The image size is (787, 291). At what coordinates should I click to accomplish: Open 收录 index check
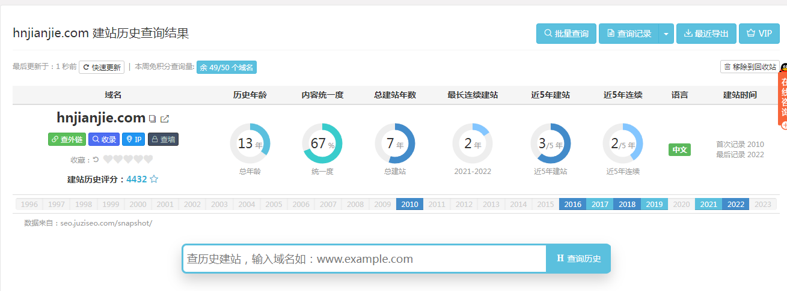pos(104,139)
